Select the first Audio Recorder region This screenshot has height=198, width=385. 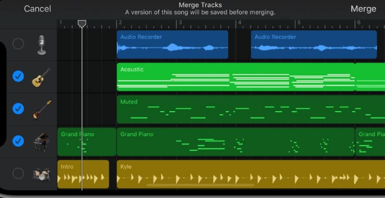coord(173,45)
